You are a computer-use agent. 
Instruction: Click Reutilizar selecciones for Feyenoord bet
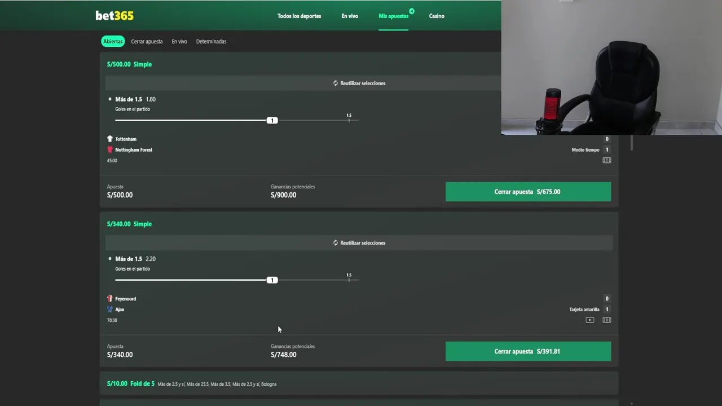[359, 242]
